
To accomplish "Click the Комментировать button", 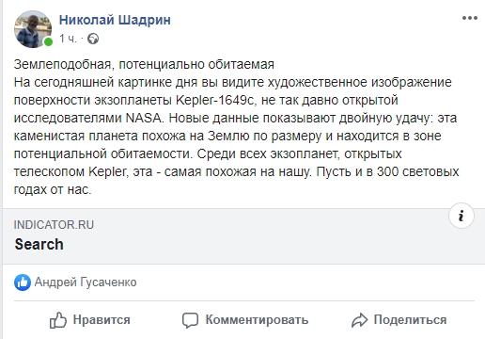I will point(245,320).
